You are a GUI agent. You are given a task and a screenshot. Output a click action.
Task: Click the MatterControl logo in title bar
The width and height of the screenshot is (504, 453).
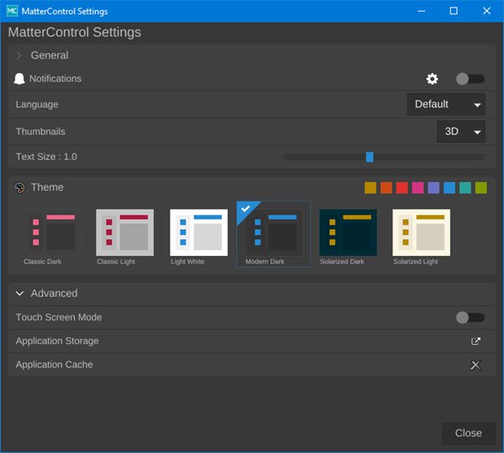[13, 11]
